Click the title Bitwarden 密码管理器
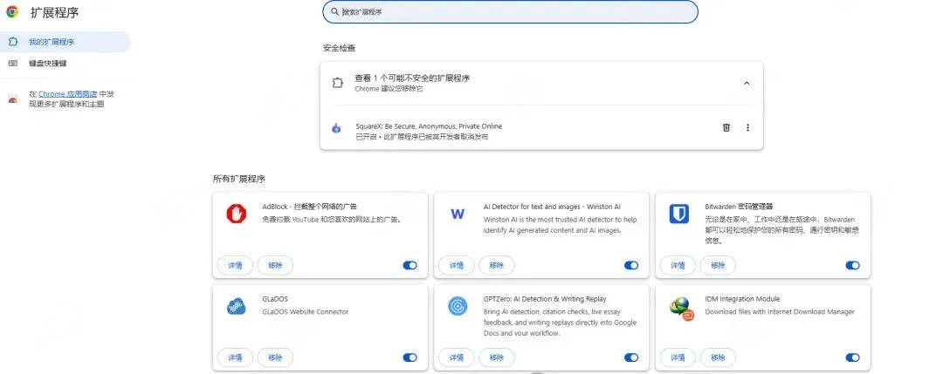The height and width of the screenshot is (374, 943). tap(739, 207)
